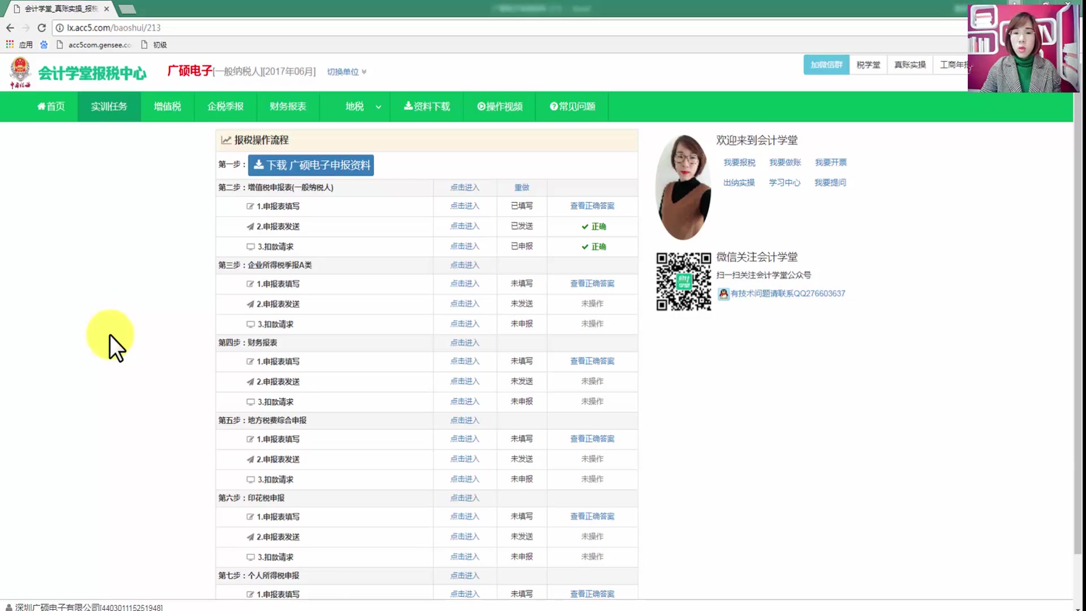Open the 真账实操 top link
The height and width of the screenshot is (611, 1086).
tap(910, 65)
